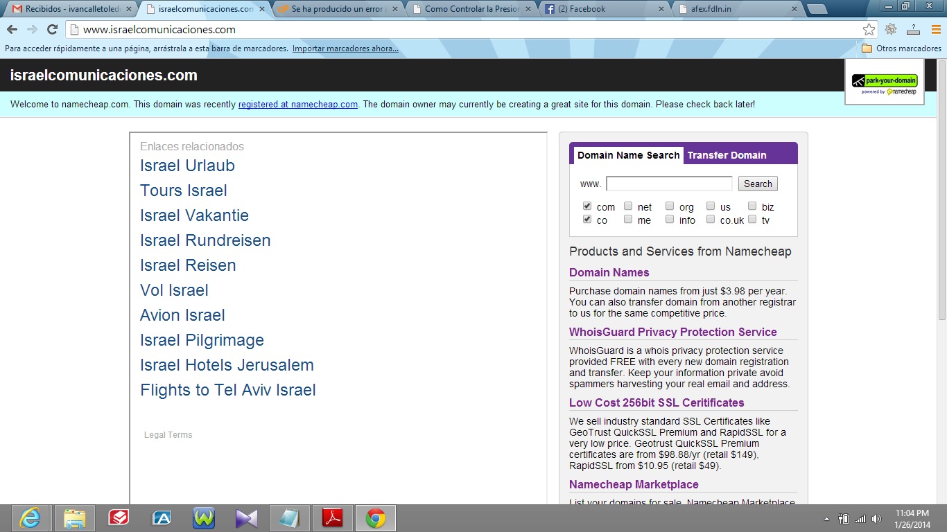This screenshot has width=947, height=532.
Task: Open the Israel Reisen link
Action: [x=188, y=265]
